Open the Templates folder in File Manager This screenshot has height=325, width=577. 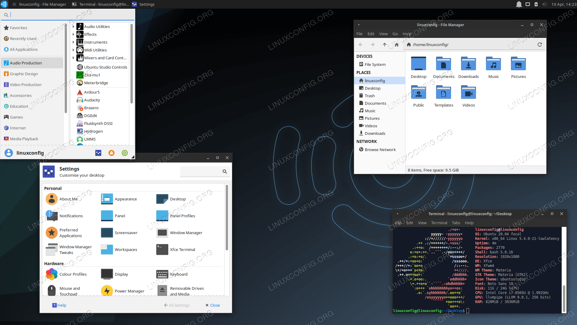point(444,96)
